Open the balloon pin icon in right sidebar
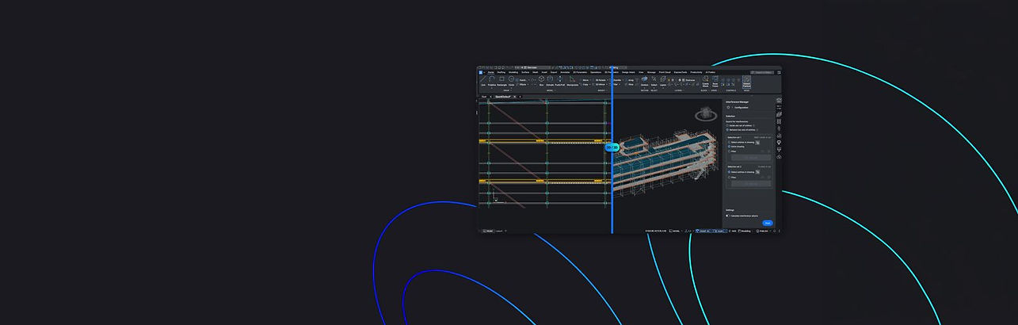This screenshot has width=1018, height=325. [x=779, y=143]
